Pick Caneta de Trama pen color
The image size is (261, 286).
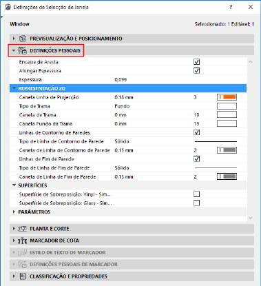(x=227, y=114)
